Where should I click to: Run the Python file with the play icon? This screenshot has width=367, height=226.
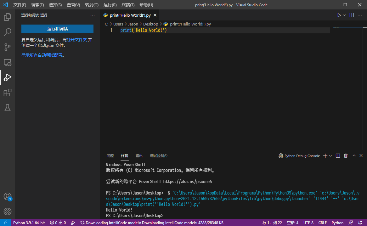pos(339,15)
